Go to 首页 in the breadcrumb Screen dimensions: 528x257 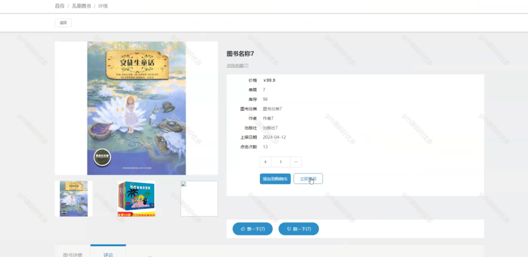60,6
